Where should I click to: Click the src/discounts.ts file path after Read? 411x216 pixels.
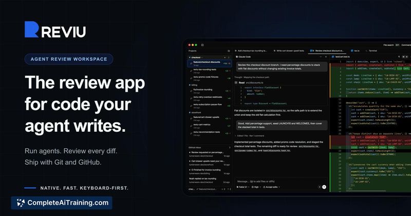pyautogui.click(x=254, y=83)
